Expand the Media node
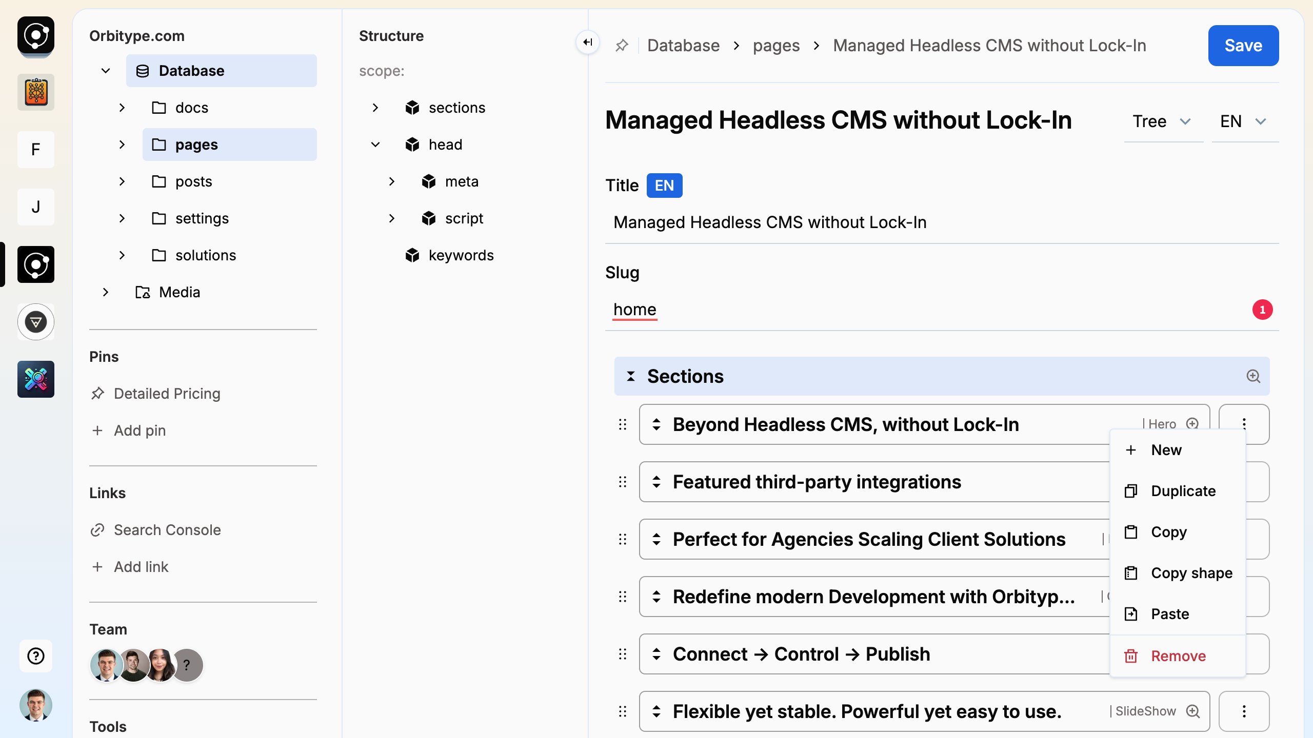This screenshot has height=738, width=1313. [106, 292]
